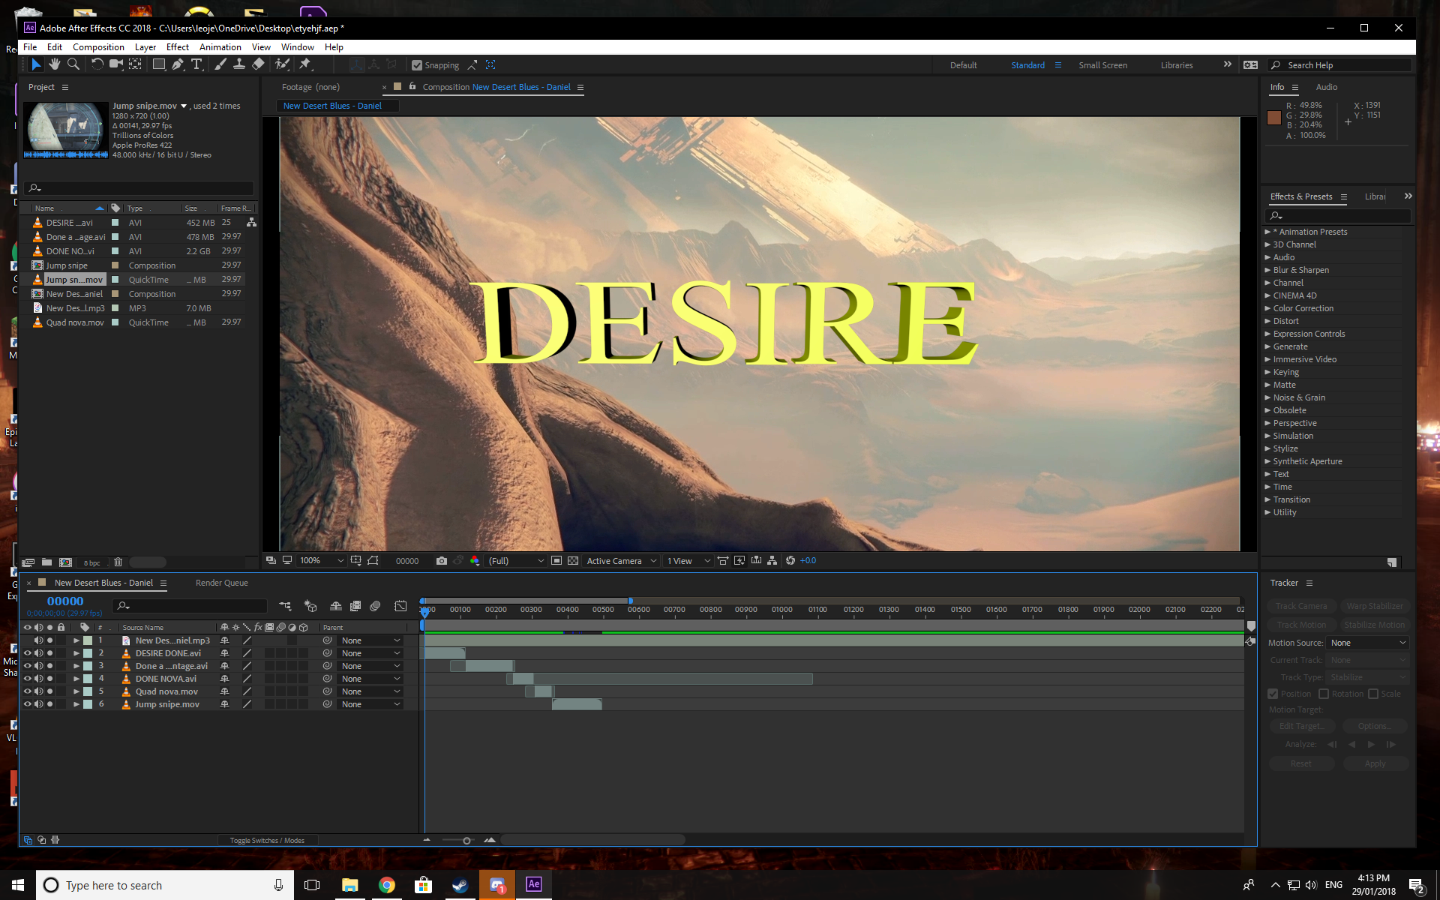
Task: Open the Graph Editor in timeline
Action: tap(400, 606)
